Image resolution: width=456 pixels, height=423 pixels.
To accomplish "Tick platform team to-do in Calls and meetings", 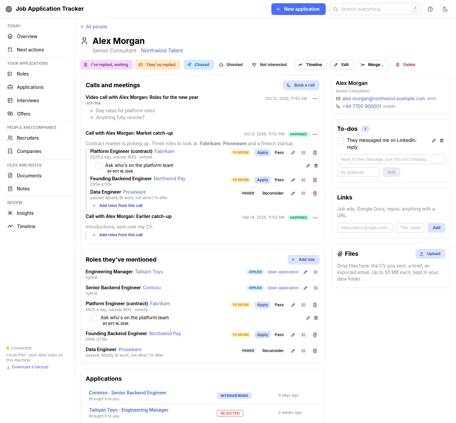I will click(99, 166).
